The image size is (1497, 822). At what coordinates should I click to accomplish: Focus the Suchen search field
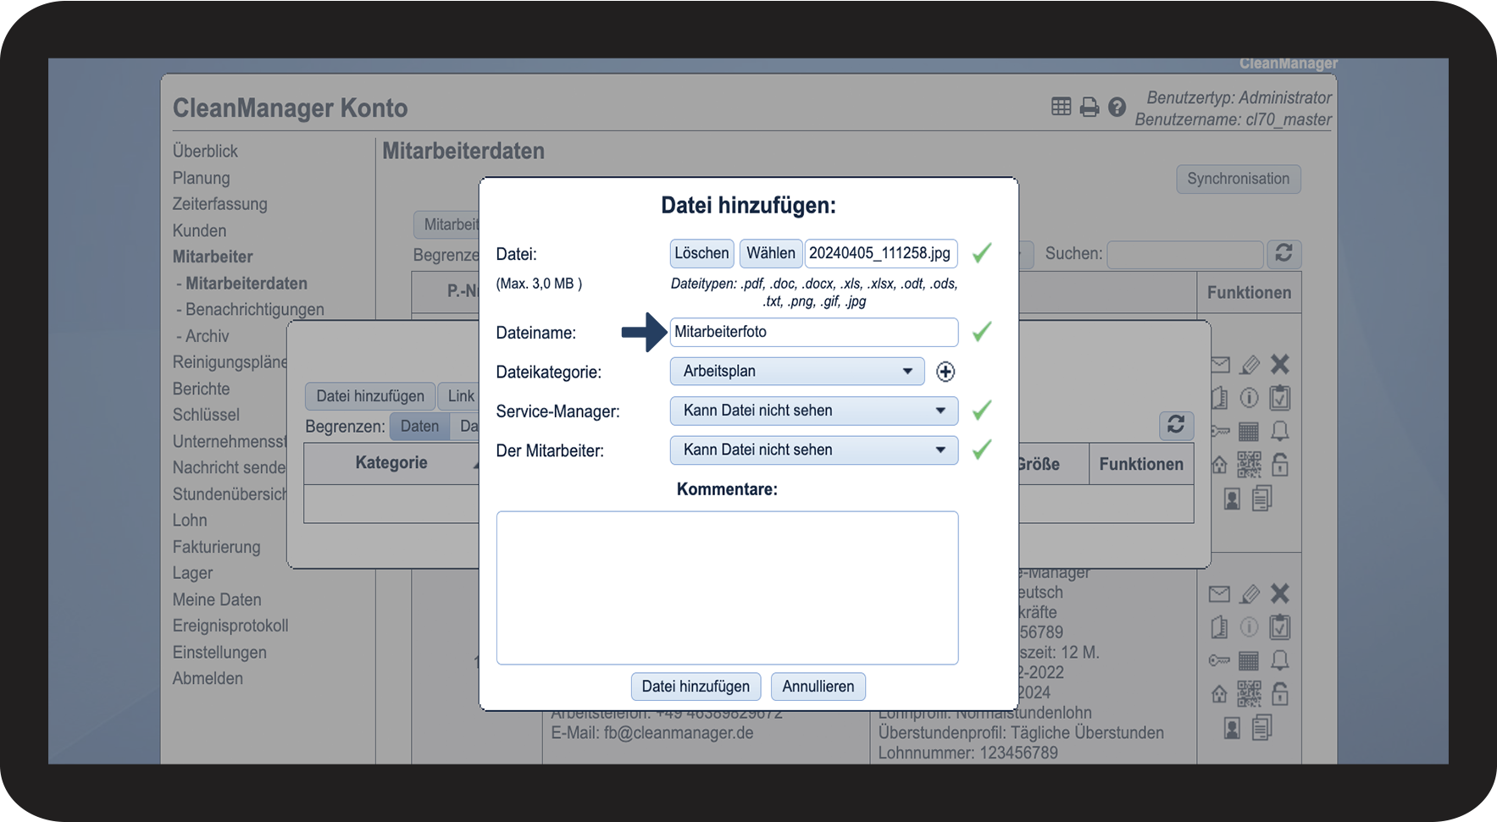(x=1184, y=254)
